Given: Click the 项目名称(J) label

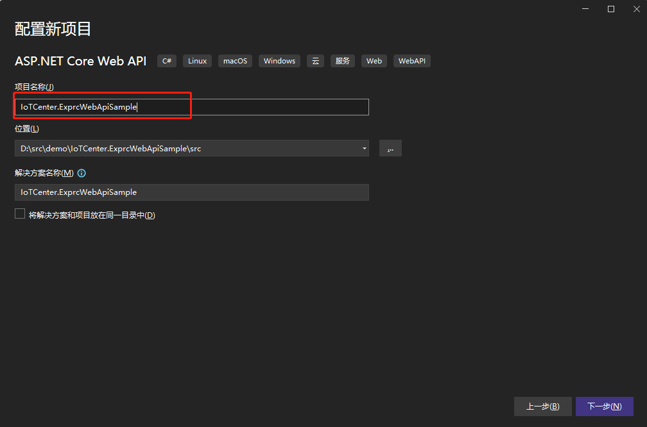Looking at the screenshot, I should click(34, 87).
